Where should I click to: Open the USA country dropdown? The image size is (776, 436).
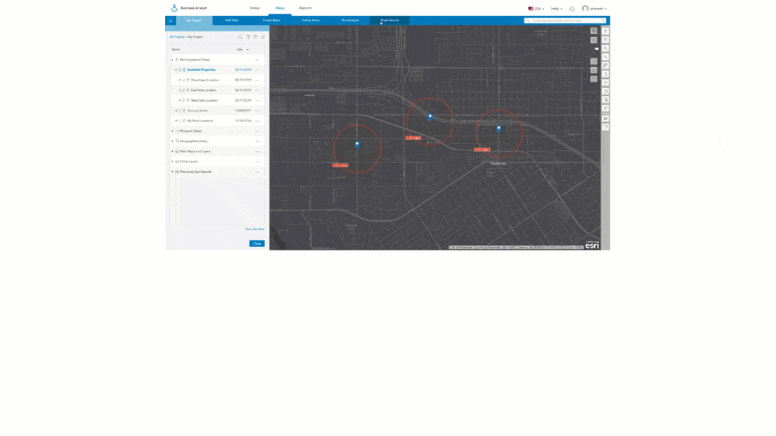tap(536, 8)
